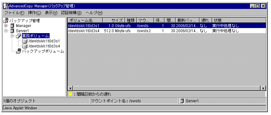Click the AdvancedCopy Manager title bar icon
Screen dimensions: 271x115
click(x=6, y=6)
